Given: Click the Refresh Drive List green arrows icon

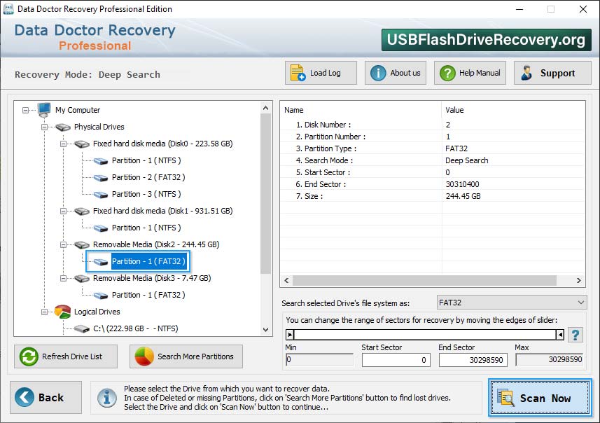Looking at the screenshot, I should coord(29,356).
